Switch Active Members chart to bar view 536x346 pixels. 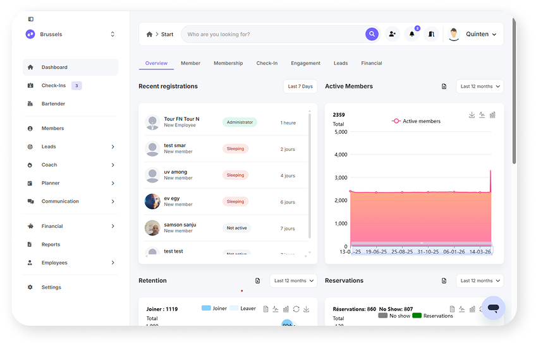(x=492, y=115)
